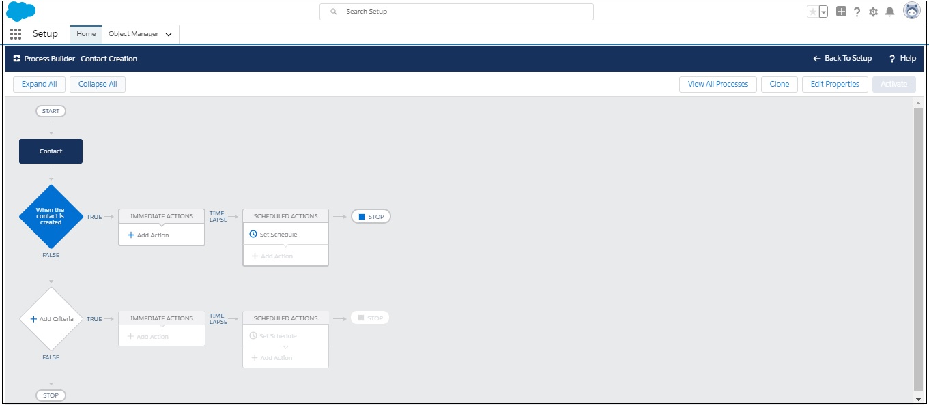
Task: Click the Process Builder header icon
Action: pos(16,59)
